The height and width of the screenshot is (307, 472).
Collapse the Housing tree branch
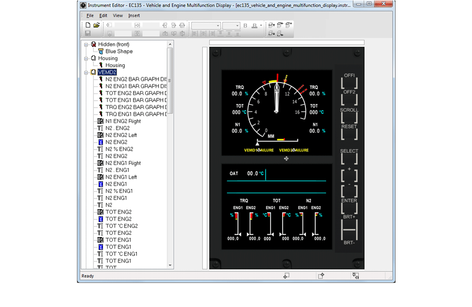(x=86, y=58)
